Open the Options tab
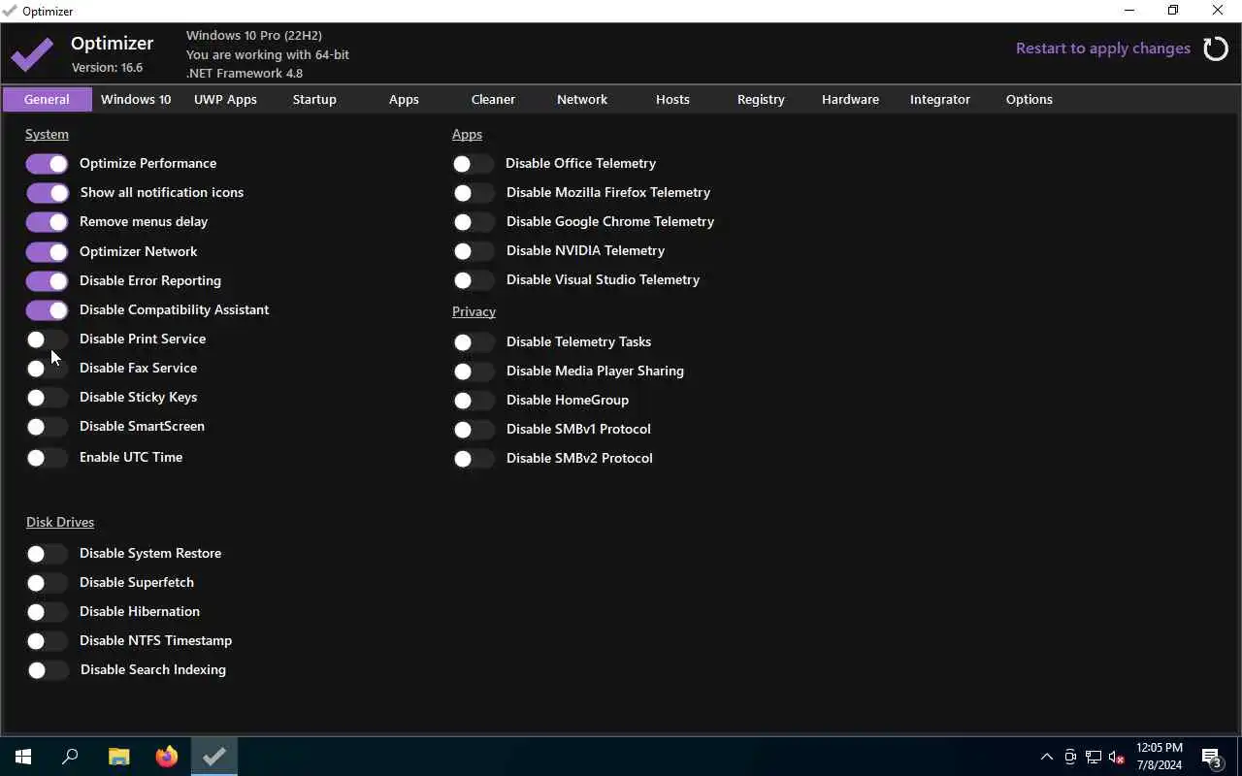The height and width of the screenshot is (776, 1242). click(1030, 99)
